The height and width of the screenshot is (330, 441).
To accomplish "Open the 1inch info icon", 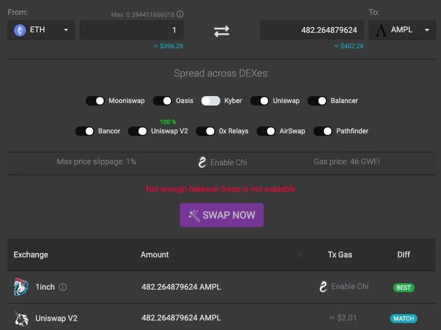I will coord(63,287).
